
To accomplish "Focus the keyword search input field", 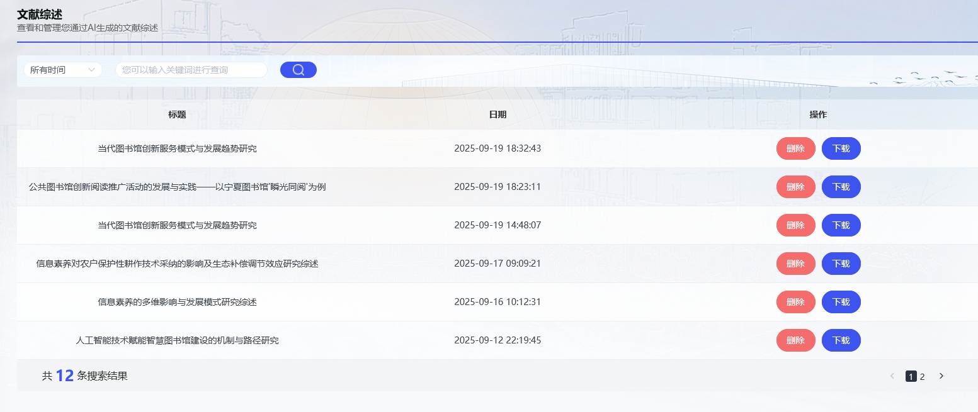I will click(x=191, y=70).
